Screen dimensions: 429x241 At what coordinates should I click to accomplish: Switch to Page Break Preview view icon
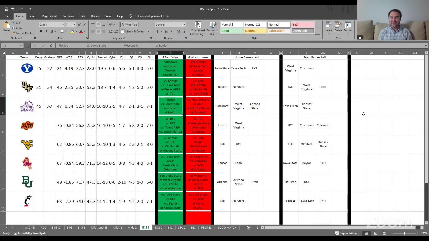pos(384,233)
